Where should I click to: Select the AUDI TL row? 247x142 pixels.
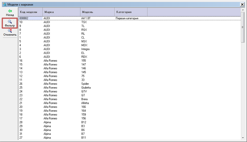pyautogui.click(x=130, y=26)
